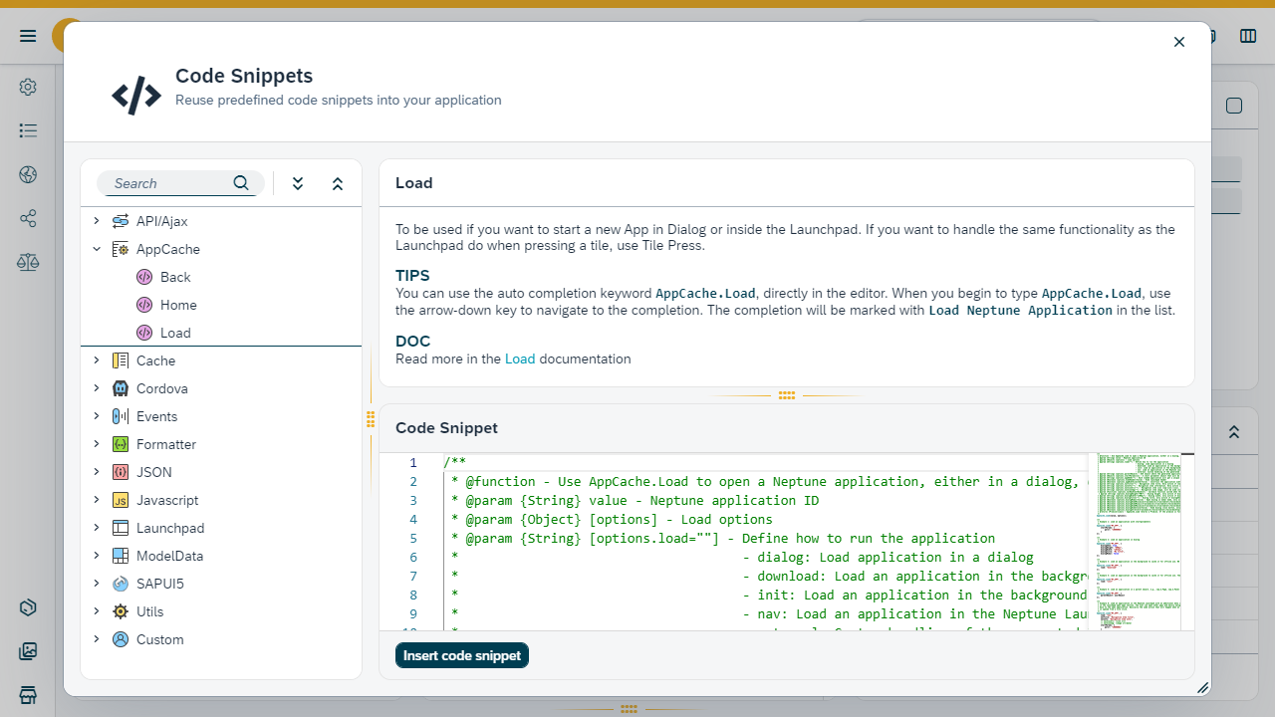The width and height of the screenshot is (1275, 717).
Task: Click the TIPS heading text
Action: pos(412,275)
